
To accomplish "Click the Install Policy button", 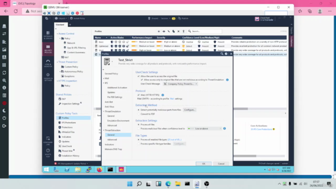I will click(77, 18).
